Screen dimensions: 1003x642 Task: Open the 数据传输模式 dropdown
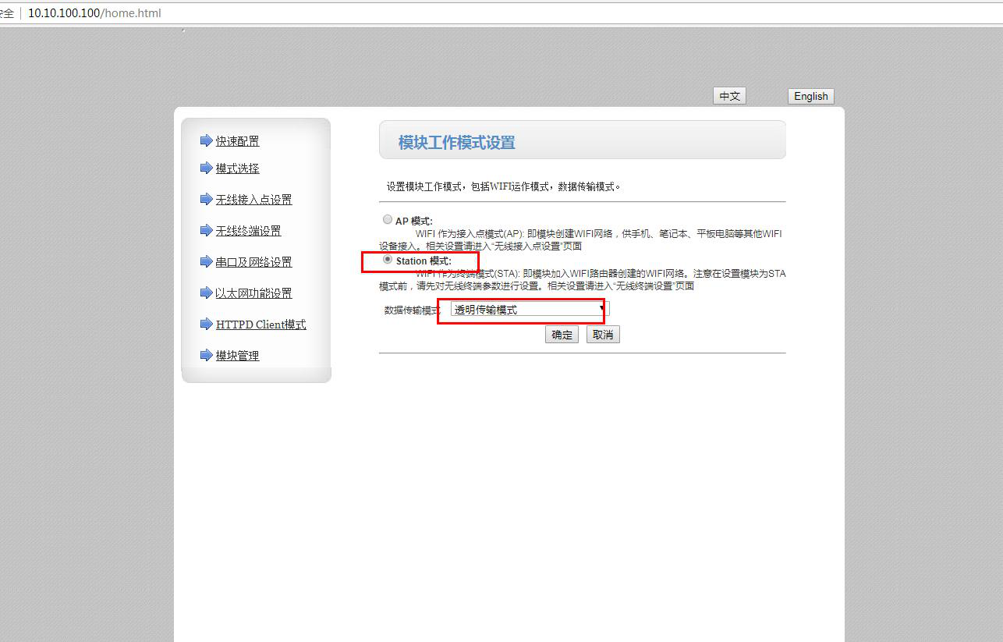(530, 310)
